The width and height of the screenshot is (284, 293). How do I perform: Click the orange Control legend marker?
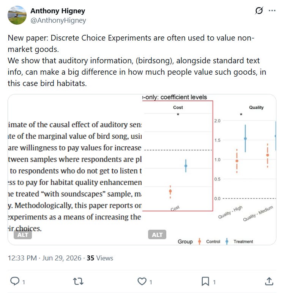[x=200, y=241]
